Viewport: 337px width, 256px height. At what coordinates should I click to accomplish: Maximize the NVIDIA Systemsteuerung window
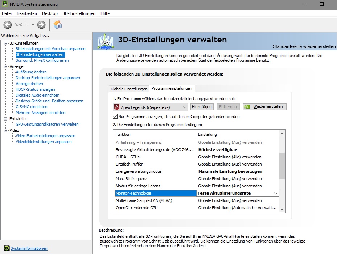click(x=322, y=4)
